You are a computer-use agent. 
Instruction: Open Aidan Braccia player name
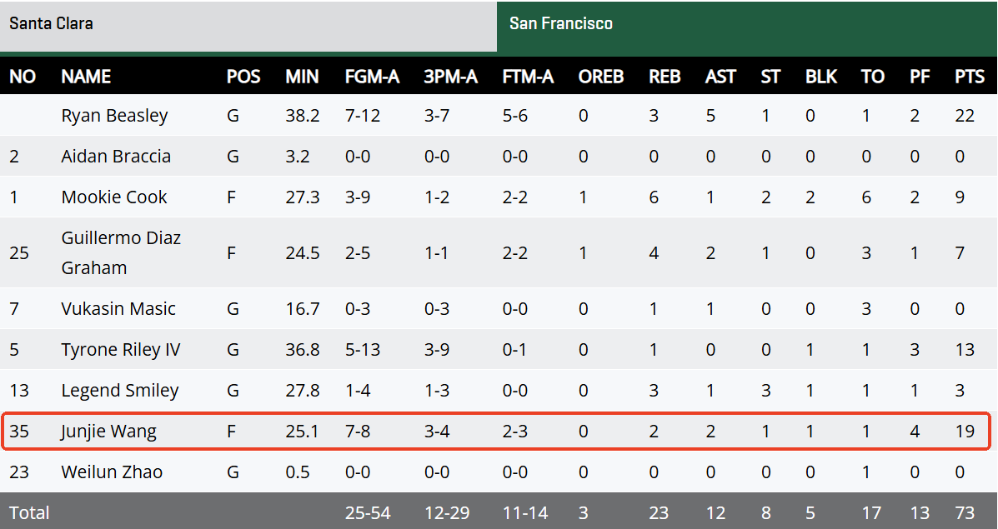116,157
